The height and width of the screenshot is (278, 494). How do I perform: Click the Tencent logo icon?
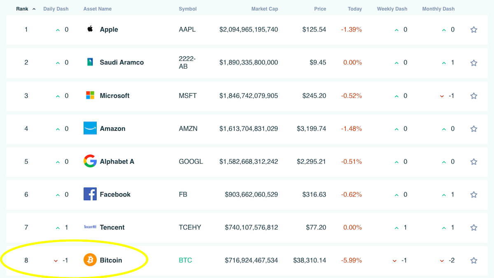pos(90,227)
